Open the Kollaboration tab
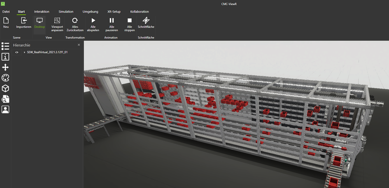389x188 pixels. [x=140, y=12]
